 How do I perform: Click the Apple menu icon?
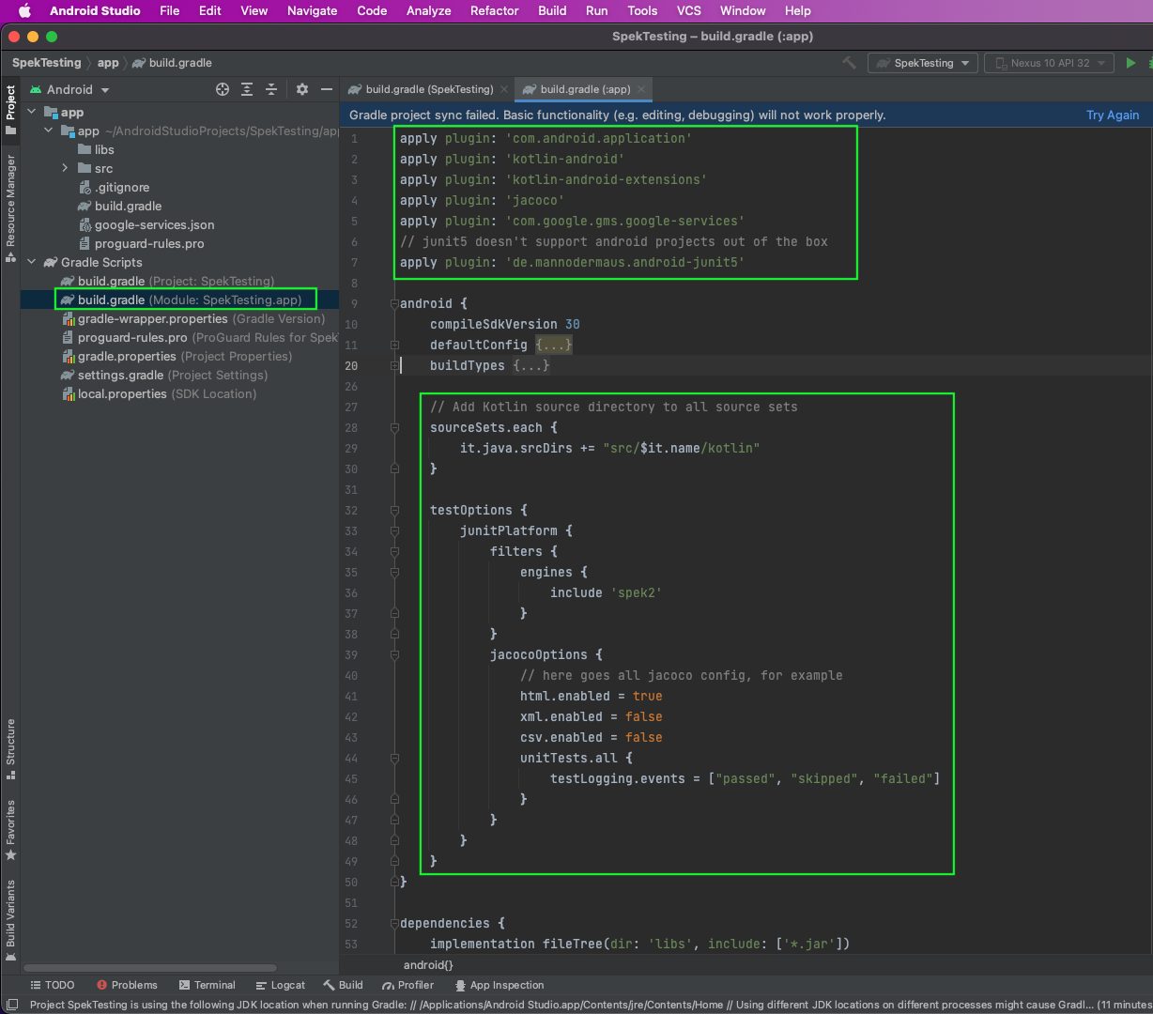coord(24,10)
